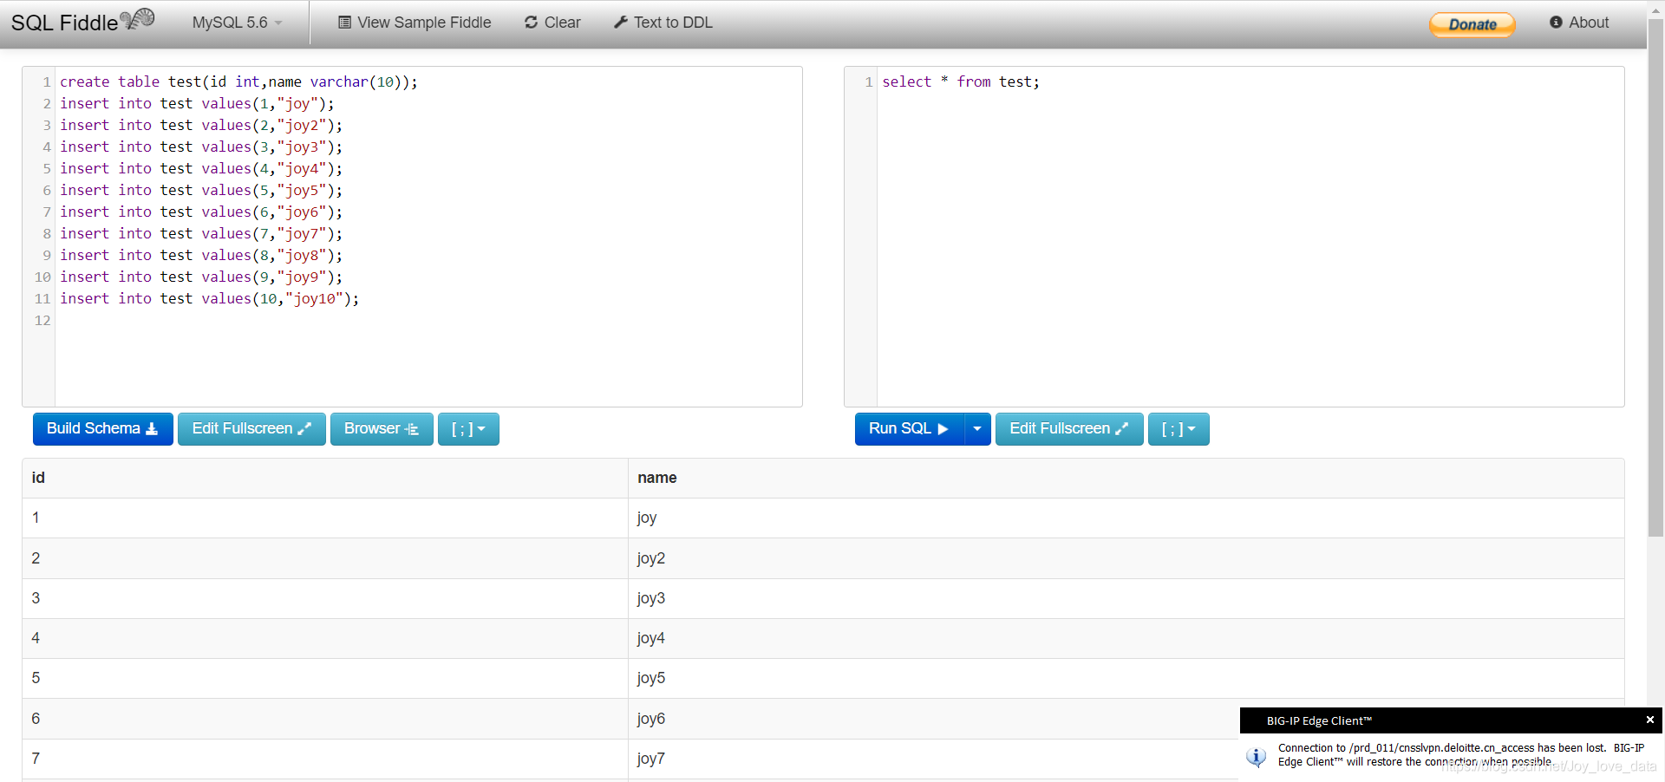Viewport: 1665px width, 782px height.
Task: Click the Browser button
Action: pyautogui.click(x=382, y=429)
